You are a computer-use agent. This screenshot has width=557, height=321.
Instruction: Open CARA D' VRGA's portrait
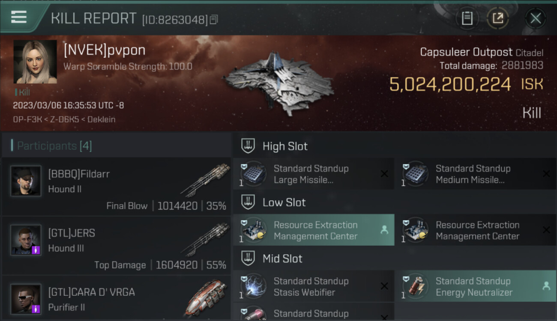tap(26, 299)
